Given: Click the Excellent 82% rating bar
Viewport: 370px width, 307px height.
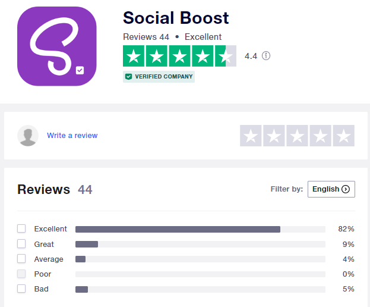Looking at the screenshot, I should tap(200, 229).
